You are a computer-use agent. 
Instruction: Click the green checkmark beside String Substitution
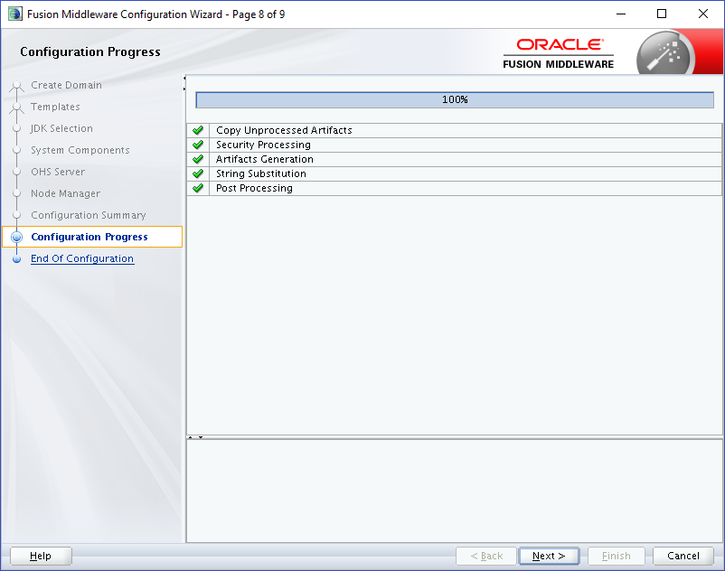[x=198, y=173]
